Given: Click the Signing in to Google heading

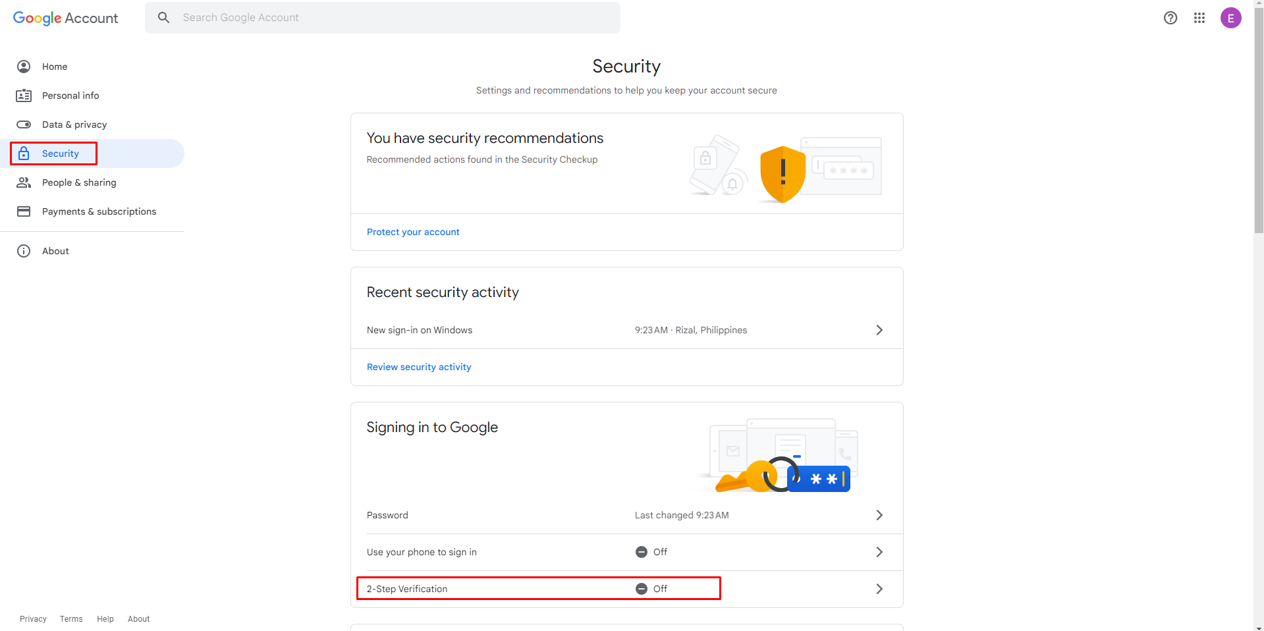Looking at the screenshot, I should pyautogui.click(x=432, y=427).
